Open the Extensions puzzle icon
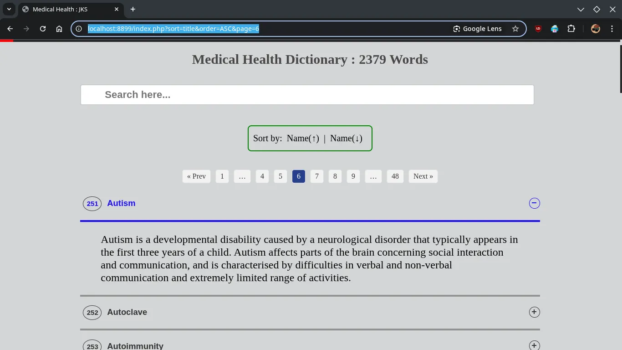This screenshot has width=622, height=350. click(x=571, y=29)
